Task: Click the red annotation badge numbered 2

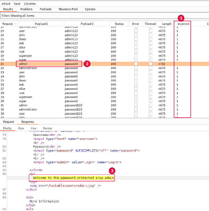Action: (x=87, y=64)
